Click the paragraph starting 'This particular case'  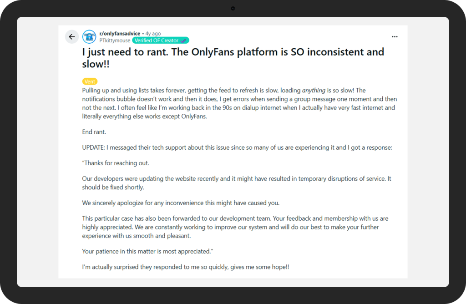click(235, 227)
